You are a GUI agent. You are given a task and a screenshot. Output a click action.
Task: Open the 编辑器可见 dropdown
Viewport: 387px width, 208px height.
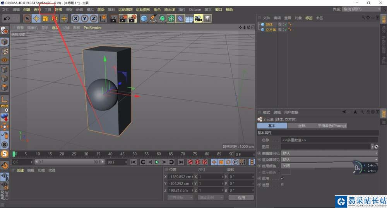click(329, 153)
